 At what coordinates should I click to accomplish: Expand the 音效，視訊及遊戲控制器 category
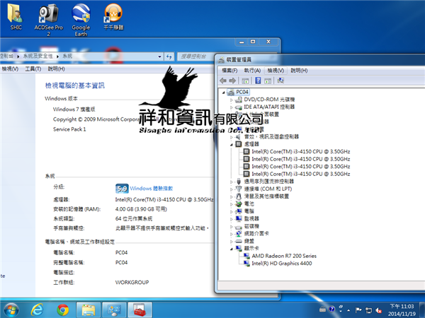click(232, 137)
